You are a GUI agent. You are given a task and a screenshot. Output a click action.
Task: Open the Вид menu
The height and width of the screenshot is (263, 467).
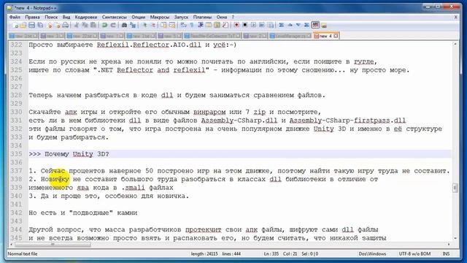point(66,18)
